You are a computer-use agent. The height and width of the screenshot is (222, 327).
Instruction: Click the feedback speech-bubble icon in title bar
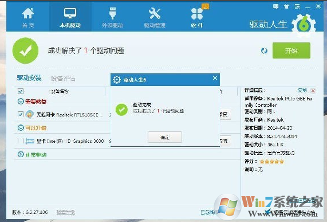[275, 6]
